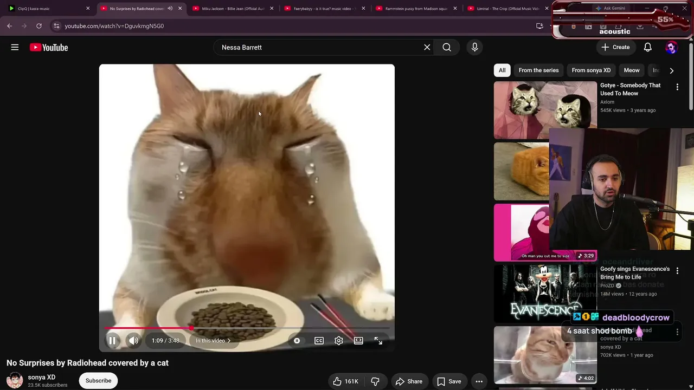Close the No Surprises Radiohead tab

pyautogui.click(x=180, y=9)
